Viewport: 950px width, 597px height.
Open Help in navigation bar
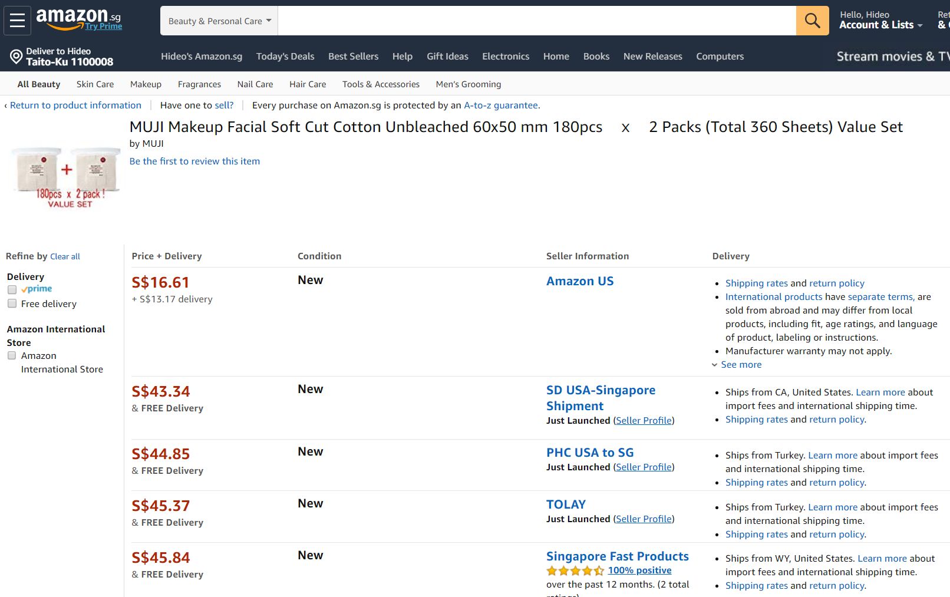(403, 57)
